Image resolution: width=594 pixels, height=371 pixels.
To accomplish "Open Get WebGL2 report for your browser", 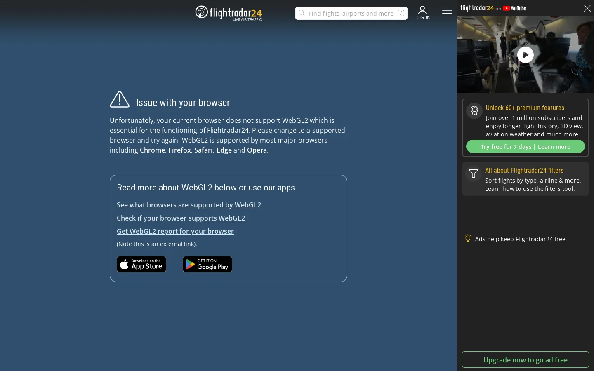I will [175, 231].
